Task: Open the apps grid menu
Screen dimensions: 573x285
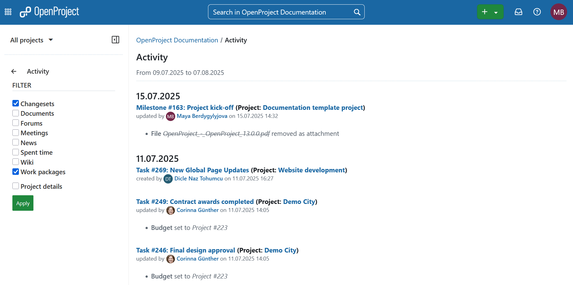Action: point(8,11)
